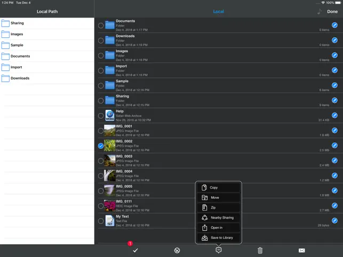Choose Zip from the popup menu
343x257 pixels.
[x=218, y=207]
